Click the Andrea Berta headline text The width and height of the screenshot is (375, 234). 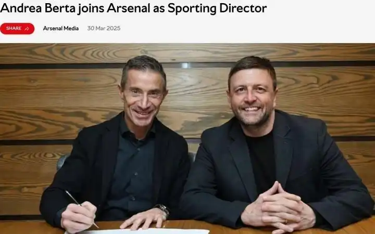tap(133, 8)
